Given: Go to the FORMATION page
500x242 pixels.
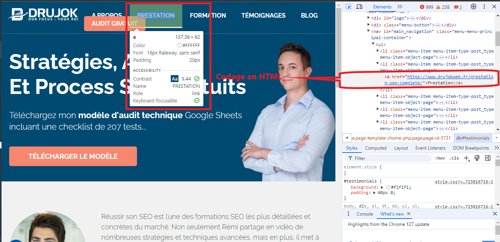Looking at the screenshot, I should pyautogui.click(x=208, y=15).
